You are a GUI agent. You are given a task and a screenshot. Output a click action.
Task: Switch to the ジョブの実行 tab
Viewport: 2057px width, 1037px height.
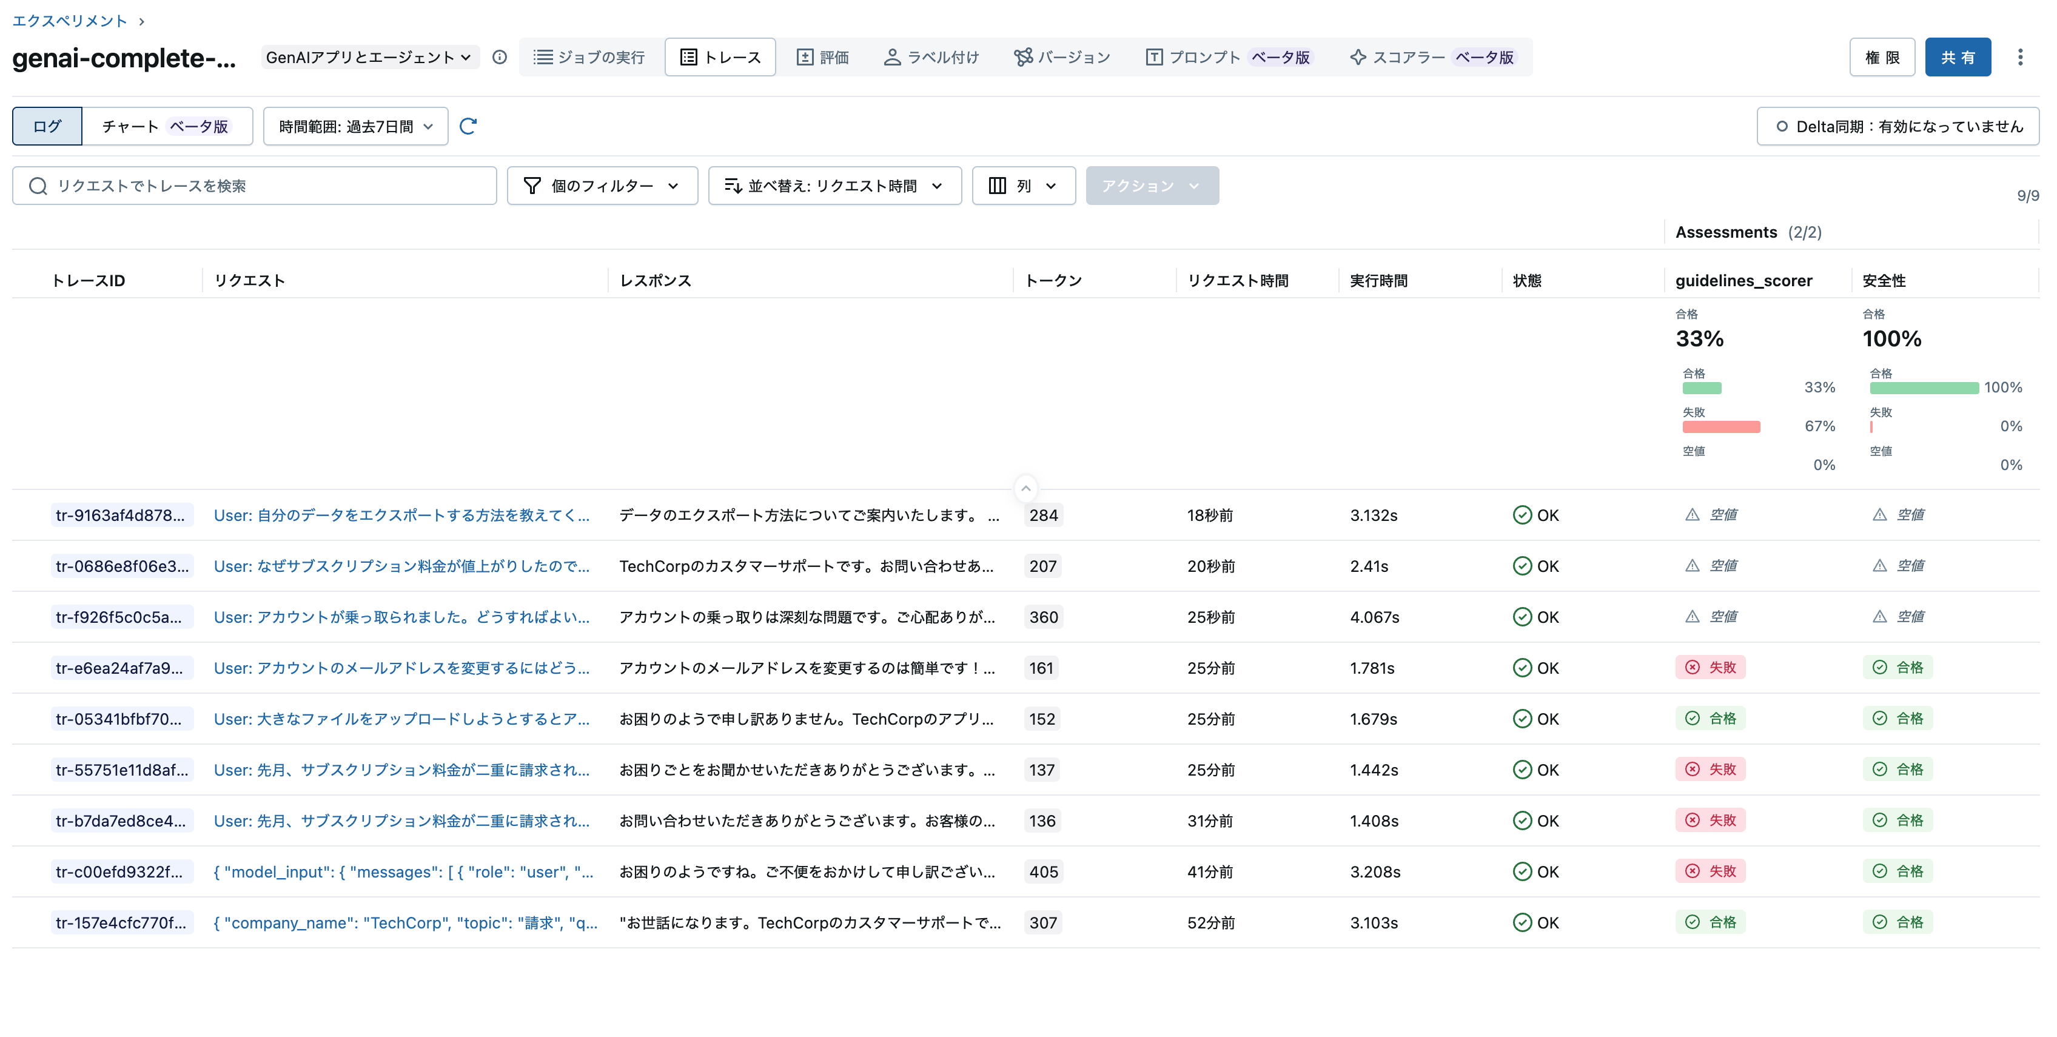click(x=590, y=56)
